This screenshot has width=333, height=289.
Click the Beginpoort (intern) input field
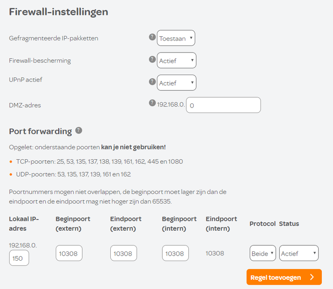(175, 253)
